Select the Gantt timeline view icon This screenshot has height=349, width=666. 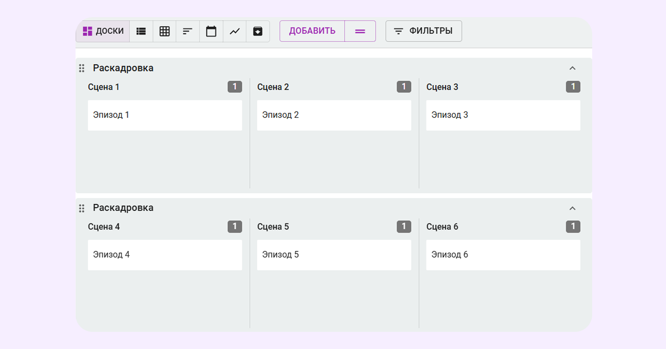pyautogui.click(x=188, y=31)
